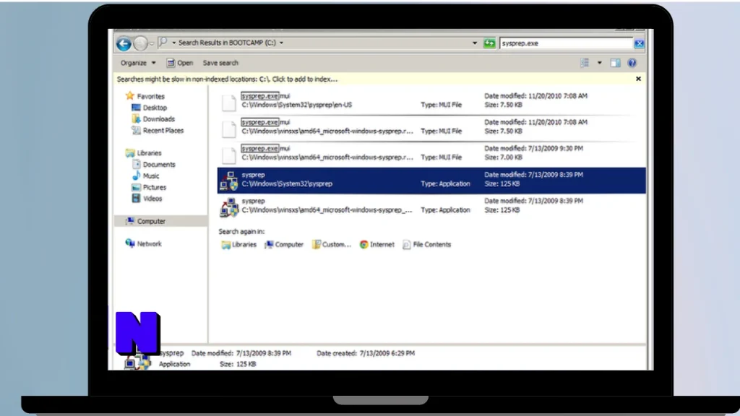
Task: Go back with the blue Back arrow
Action: (124, 43)
